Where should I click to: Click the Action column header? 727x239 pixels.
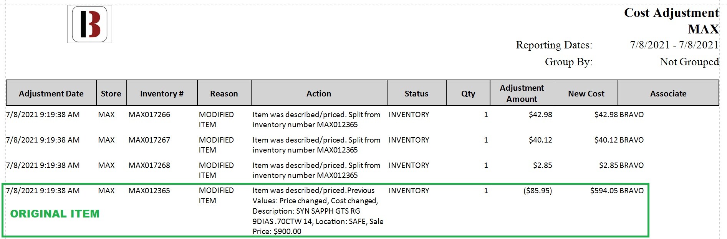pyautogui.click(x=319, y=93)
